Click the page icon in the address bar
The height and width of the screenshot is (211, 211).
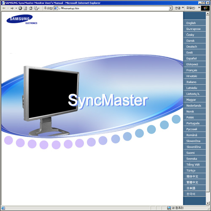pyautogui.click(x=56, y=8)
